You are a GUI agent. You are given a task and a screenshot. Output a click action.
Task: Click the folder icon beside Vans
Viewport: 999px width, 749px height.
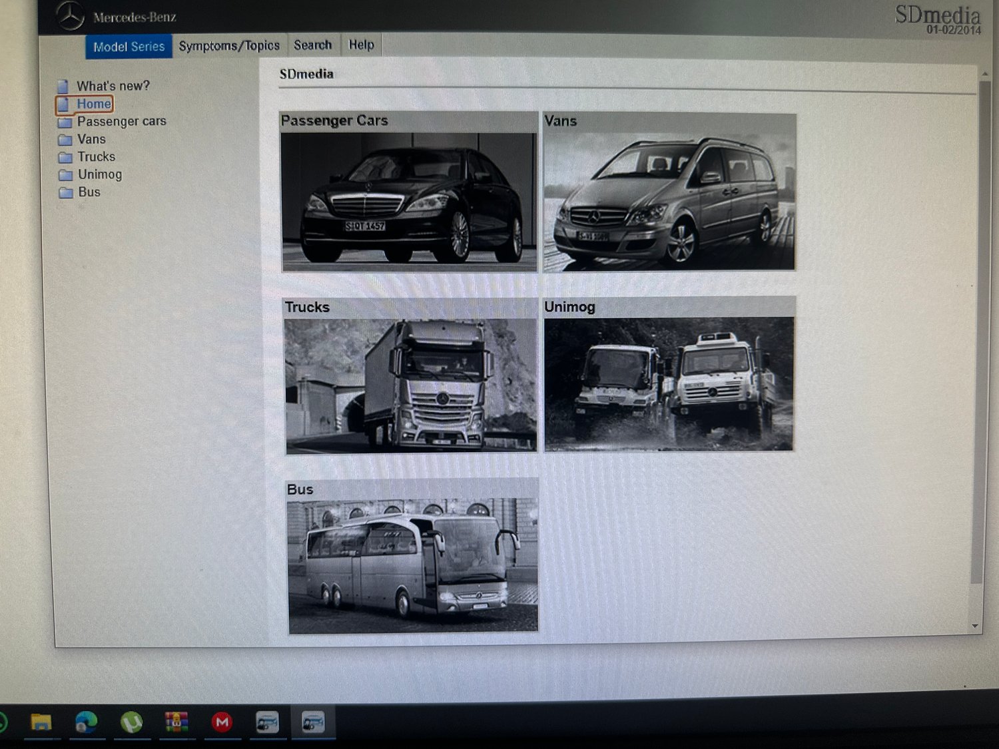(65, 140)
